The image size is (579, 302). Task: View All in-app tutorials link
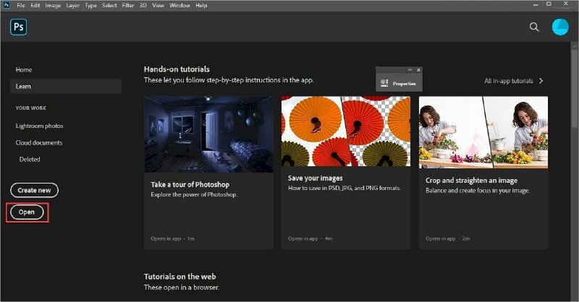[509, 81]
